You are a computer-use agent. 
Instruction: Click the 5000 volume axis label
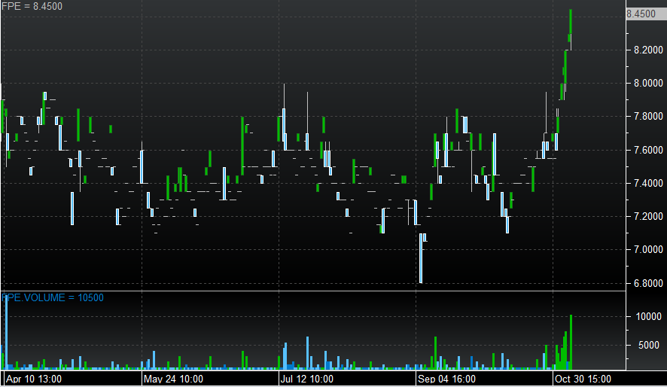[650, 346]
